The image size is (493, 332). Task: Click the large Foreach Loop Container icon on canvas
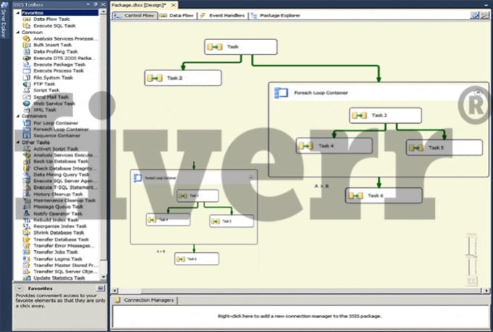281,93
